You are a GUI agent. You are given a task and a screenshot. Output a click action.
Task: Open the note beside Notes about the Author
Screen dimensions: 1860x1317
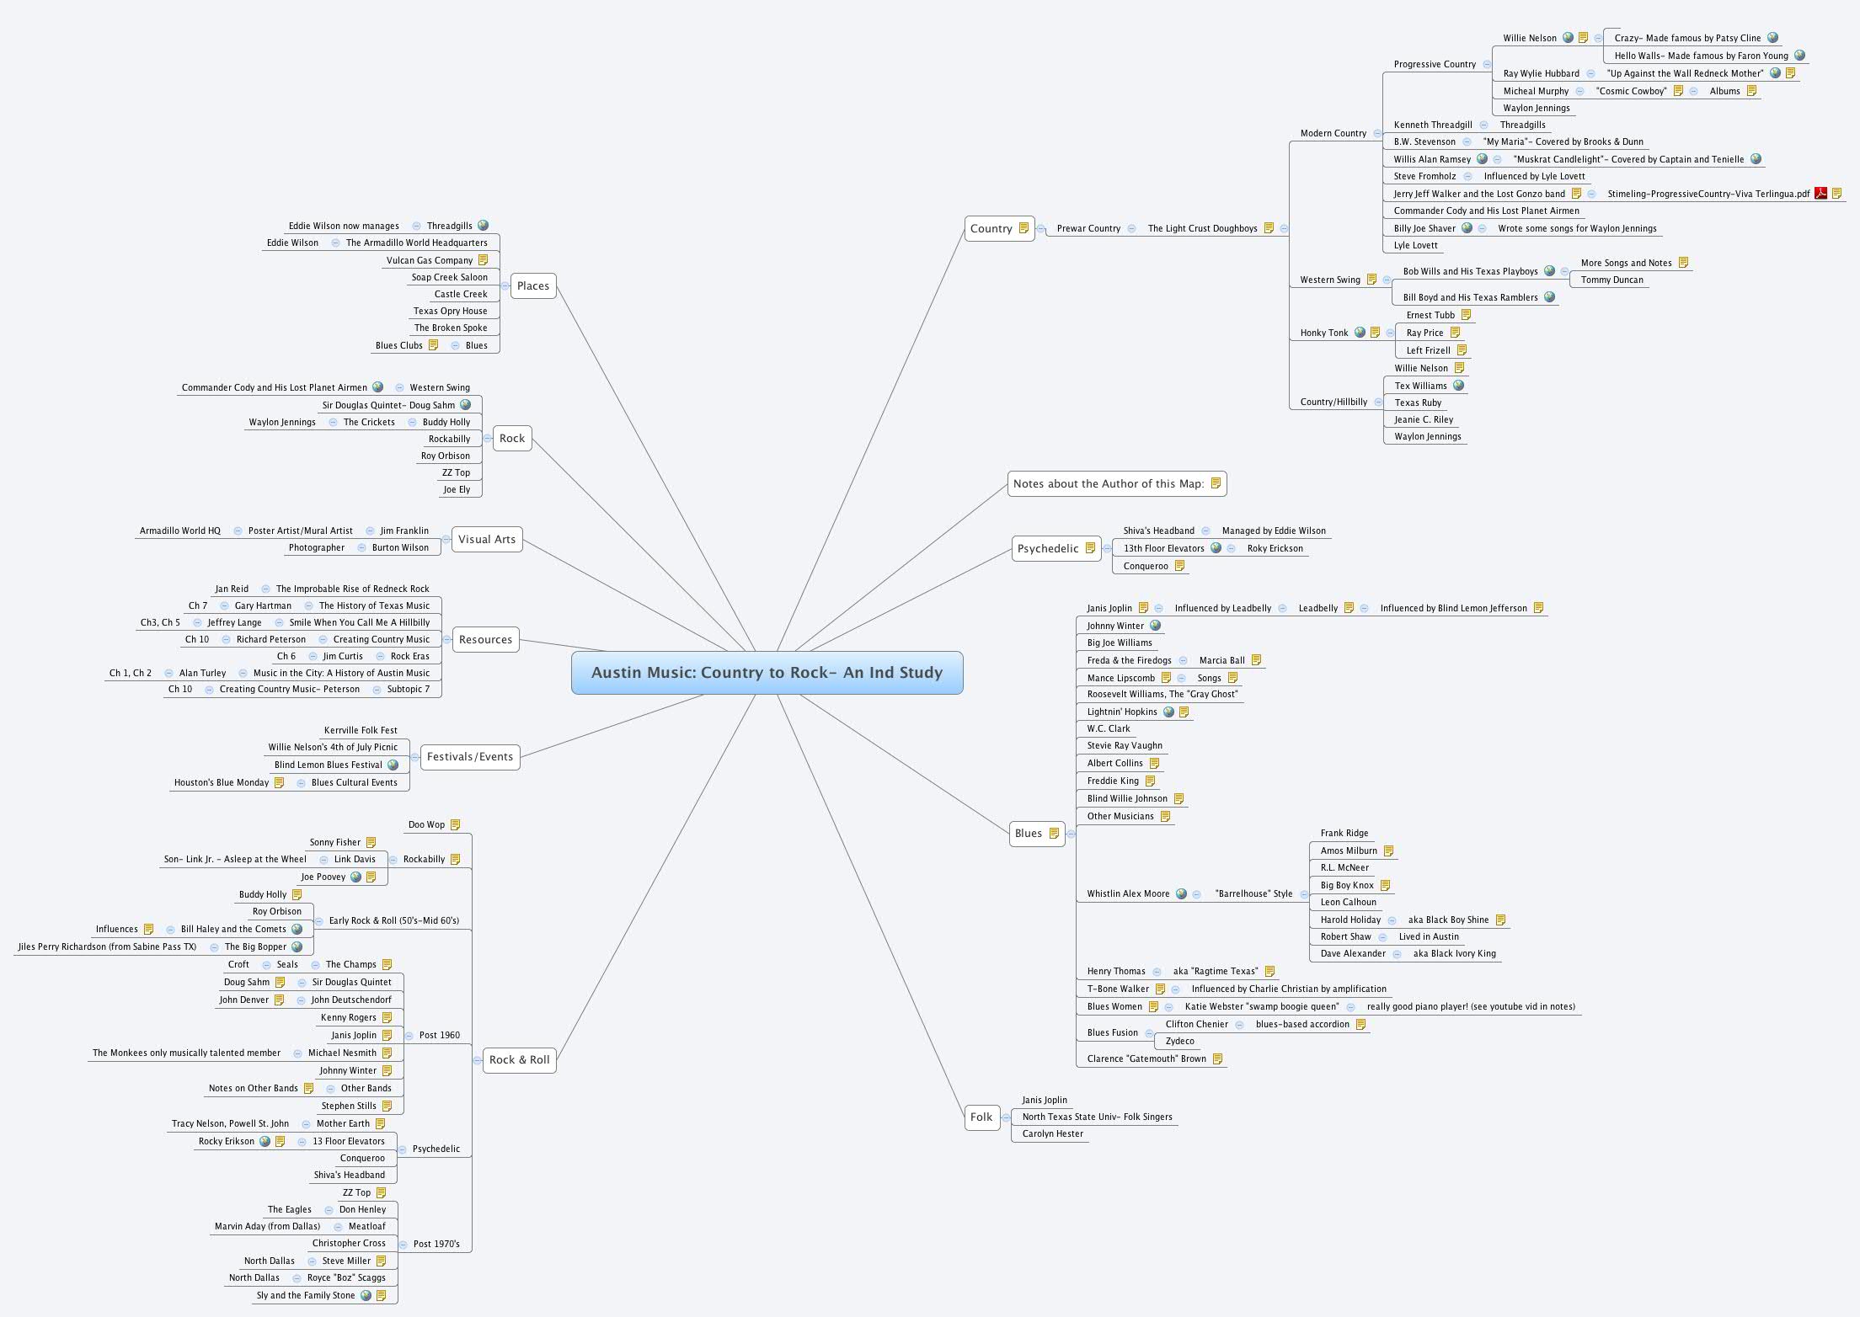pyautogui.click(x=1216, y=483)
